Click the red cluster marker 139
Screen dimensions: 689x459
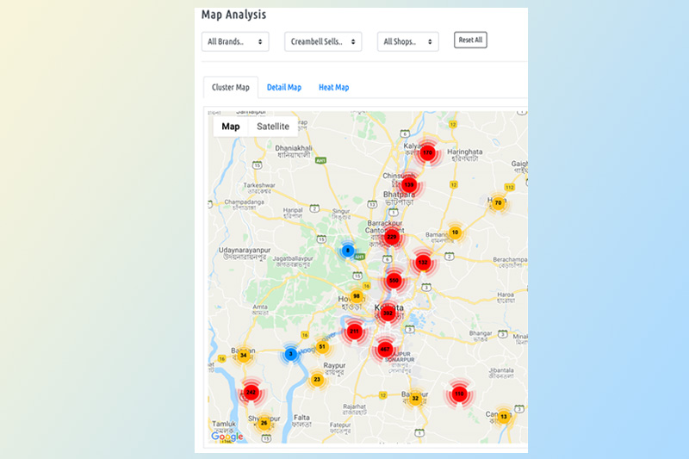(x=409, y=185)
